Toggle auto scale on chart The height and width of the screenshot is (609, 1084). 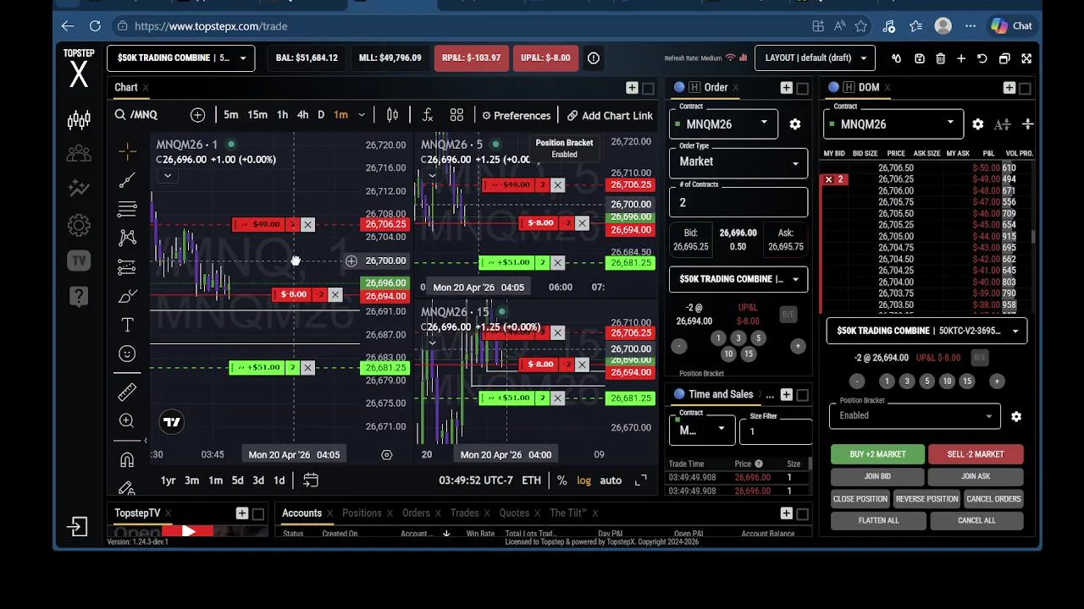point(611,480)
